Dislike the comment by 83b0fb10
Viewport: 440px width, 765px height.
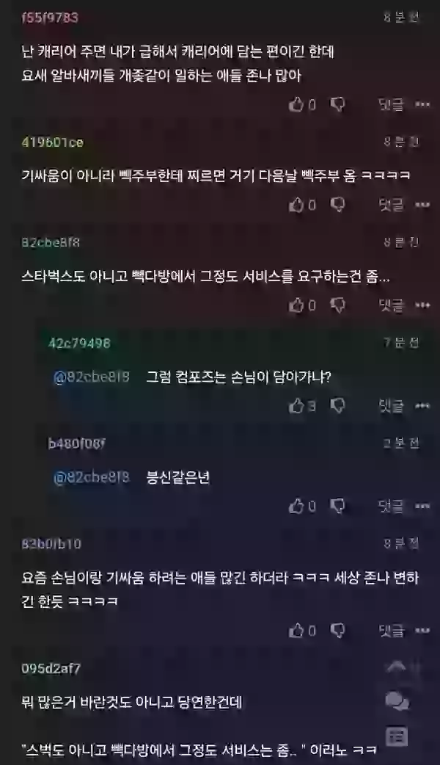(x=337, y=631)
